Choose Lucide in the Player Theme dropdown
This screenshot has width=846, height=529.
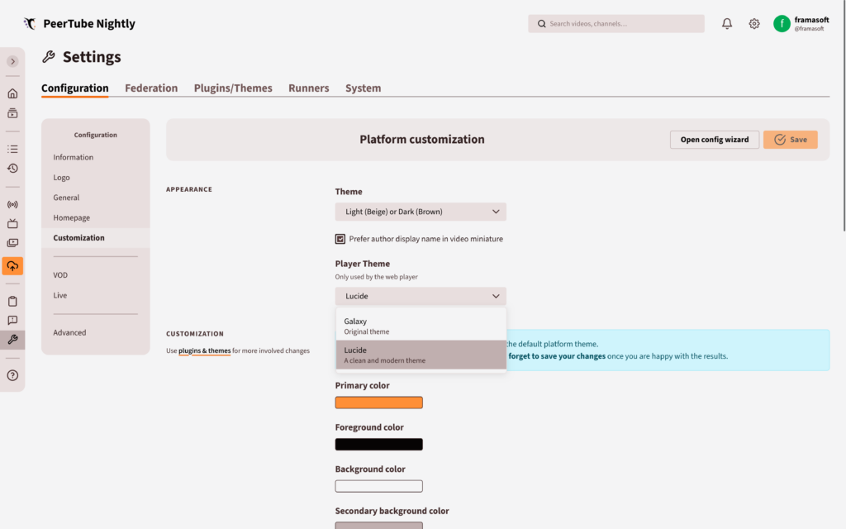[420, 354]
